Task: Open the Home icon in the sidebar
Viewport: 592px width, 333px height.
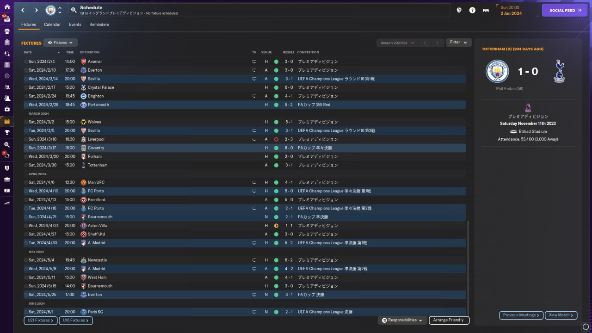Action: coord(7,7)
